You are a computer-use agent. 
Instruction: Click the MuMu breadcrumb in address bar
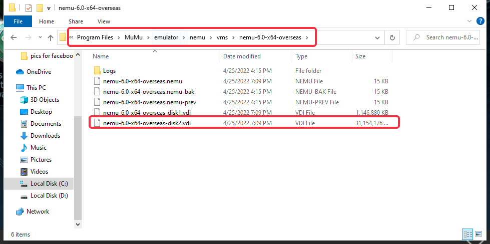point(134,37)
